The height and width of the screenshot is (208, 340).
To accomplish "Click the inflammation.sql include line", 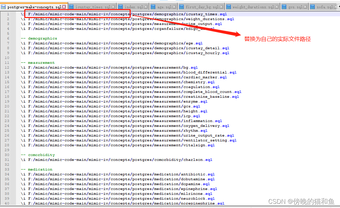I will (x=121, y=121).
